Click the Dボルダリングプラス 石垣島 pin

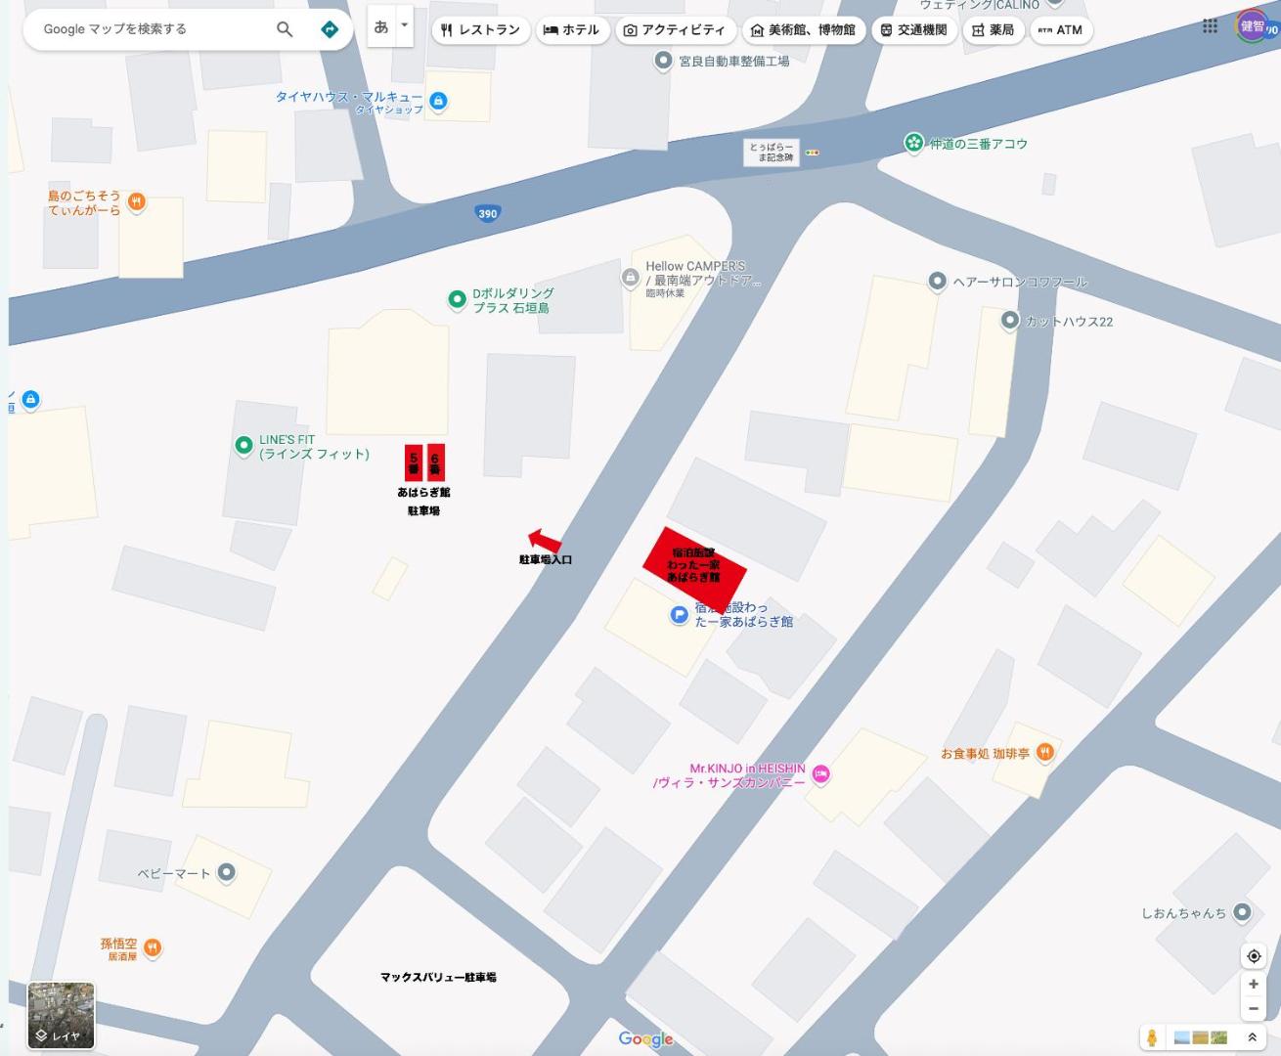457,300
